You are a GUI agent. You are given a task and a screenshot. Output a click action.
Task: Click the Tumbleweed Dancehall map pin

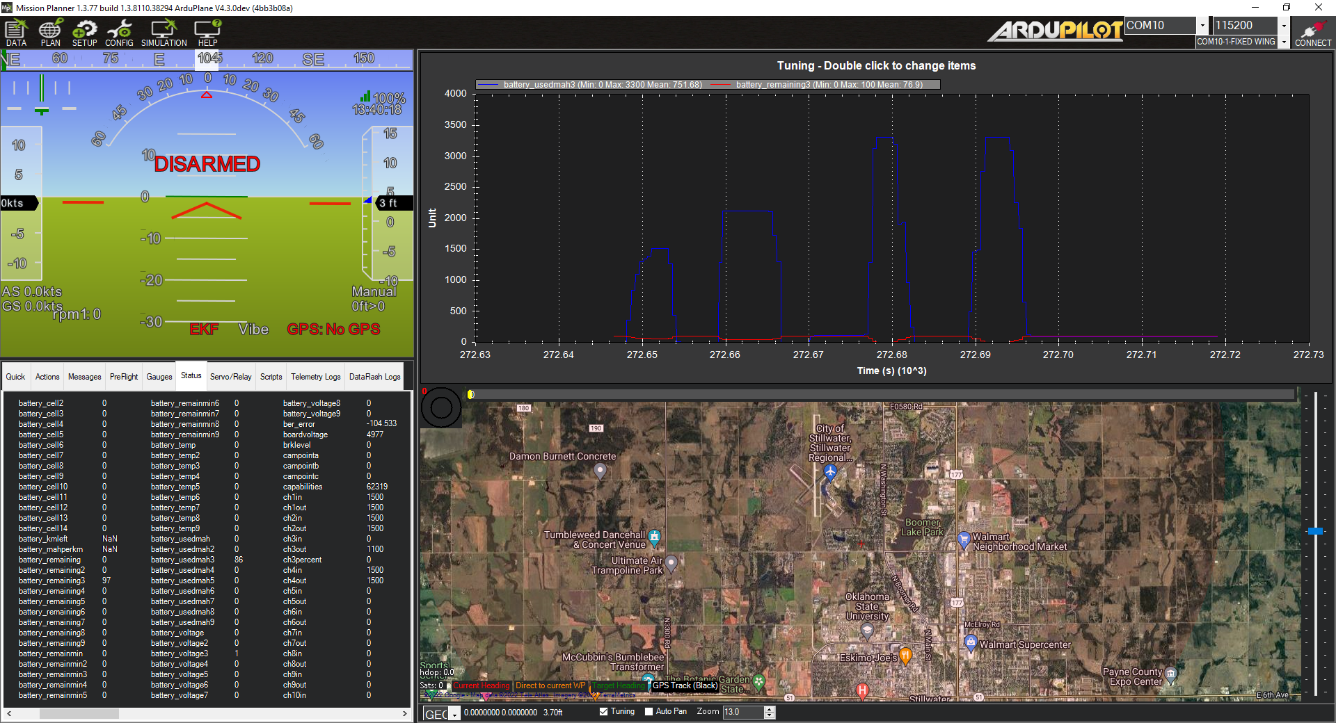[x=654, y=537]
